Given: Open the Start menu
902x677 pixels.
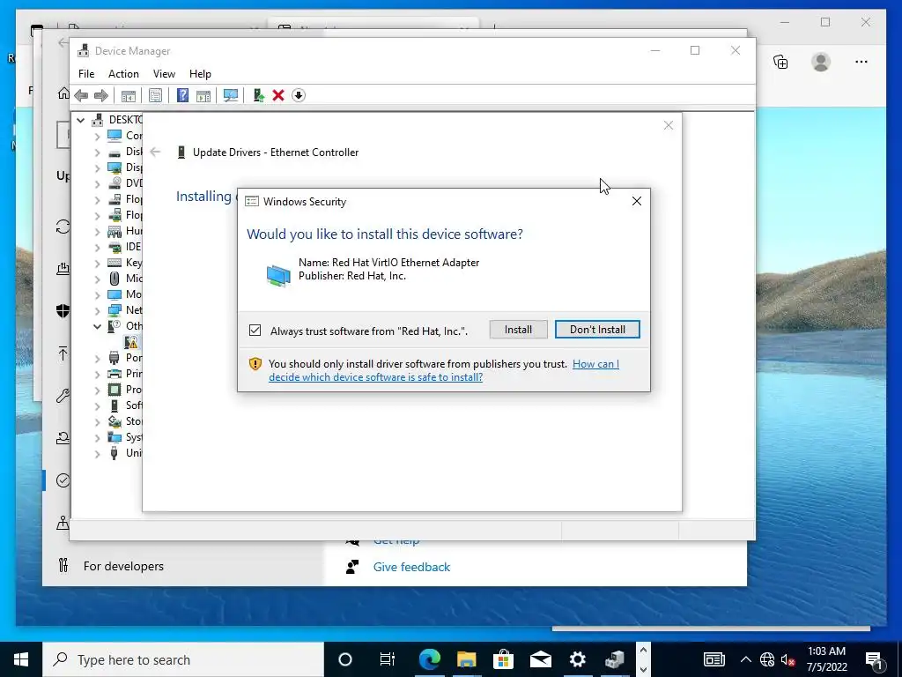Looking at the screenshot, I should pos(21,659).
